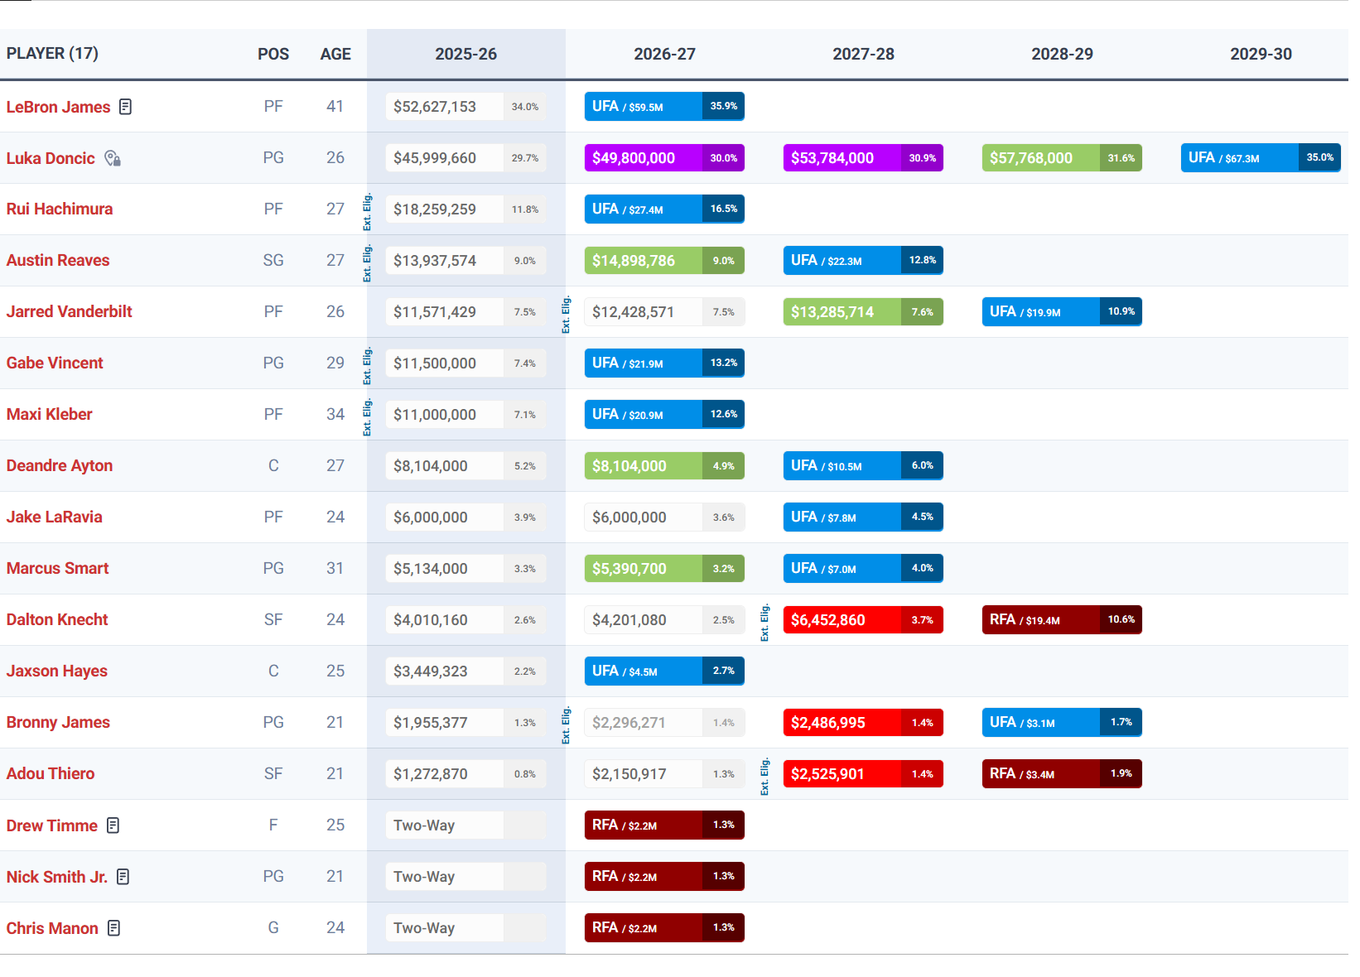1360x977 pixels.
Task: Sort the table by AGE column
Action: [x=335, y=55]
